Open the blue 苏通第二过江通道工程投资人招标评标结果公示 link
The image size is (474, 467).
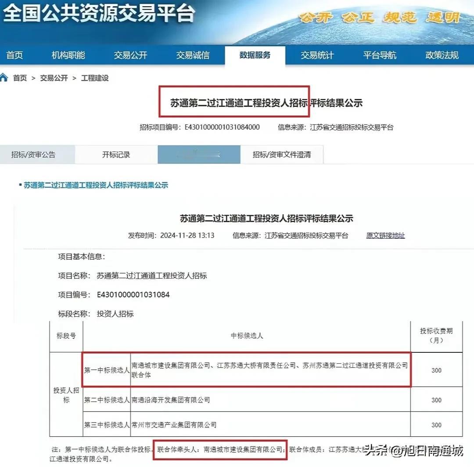(96, 185)
